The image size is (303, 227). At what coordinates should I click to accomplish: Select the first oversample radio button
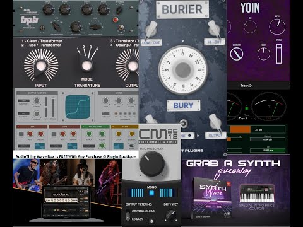116,113
